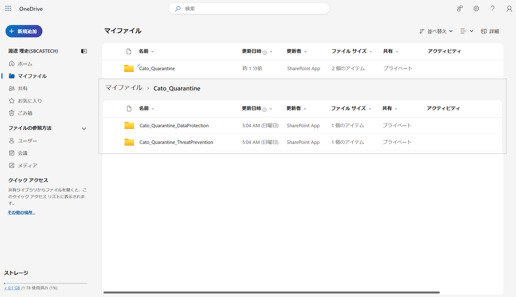This screenshot has height=297, width=516.
Task: Collapse the navigation pane icon
Action: (84, 51)
